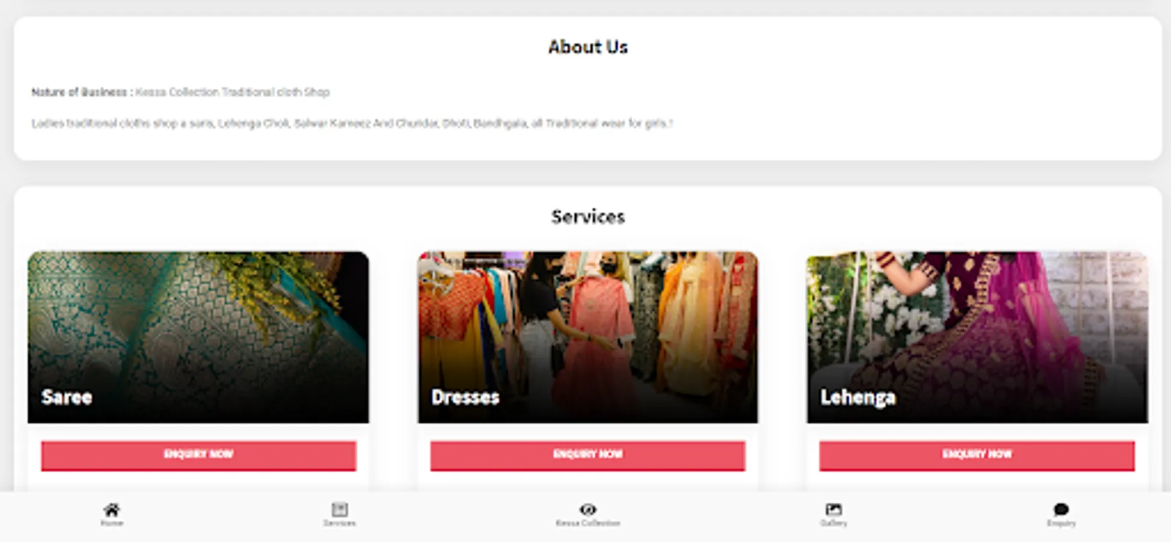The height and width of the screenshot is (542, 1171).
Task: Select the Kessa Collection eye icon
Action: point(588,509)
